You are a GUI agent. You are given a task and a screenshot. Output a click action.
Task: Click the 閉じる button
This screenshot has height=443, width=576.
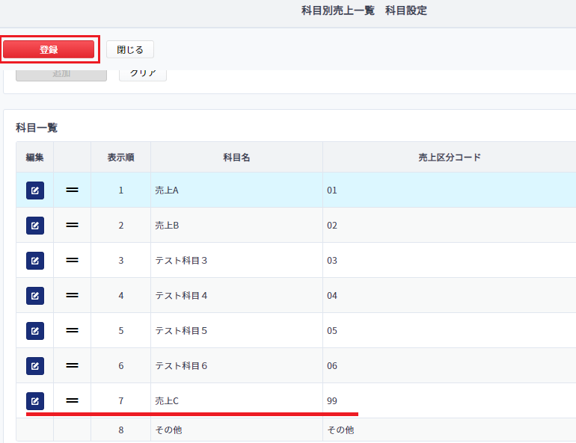[x=130, y=49]
